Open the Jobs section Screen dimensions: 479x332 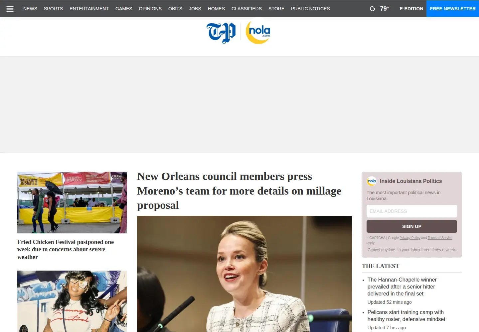pos(195,9)
